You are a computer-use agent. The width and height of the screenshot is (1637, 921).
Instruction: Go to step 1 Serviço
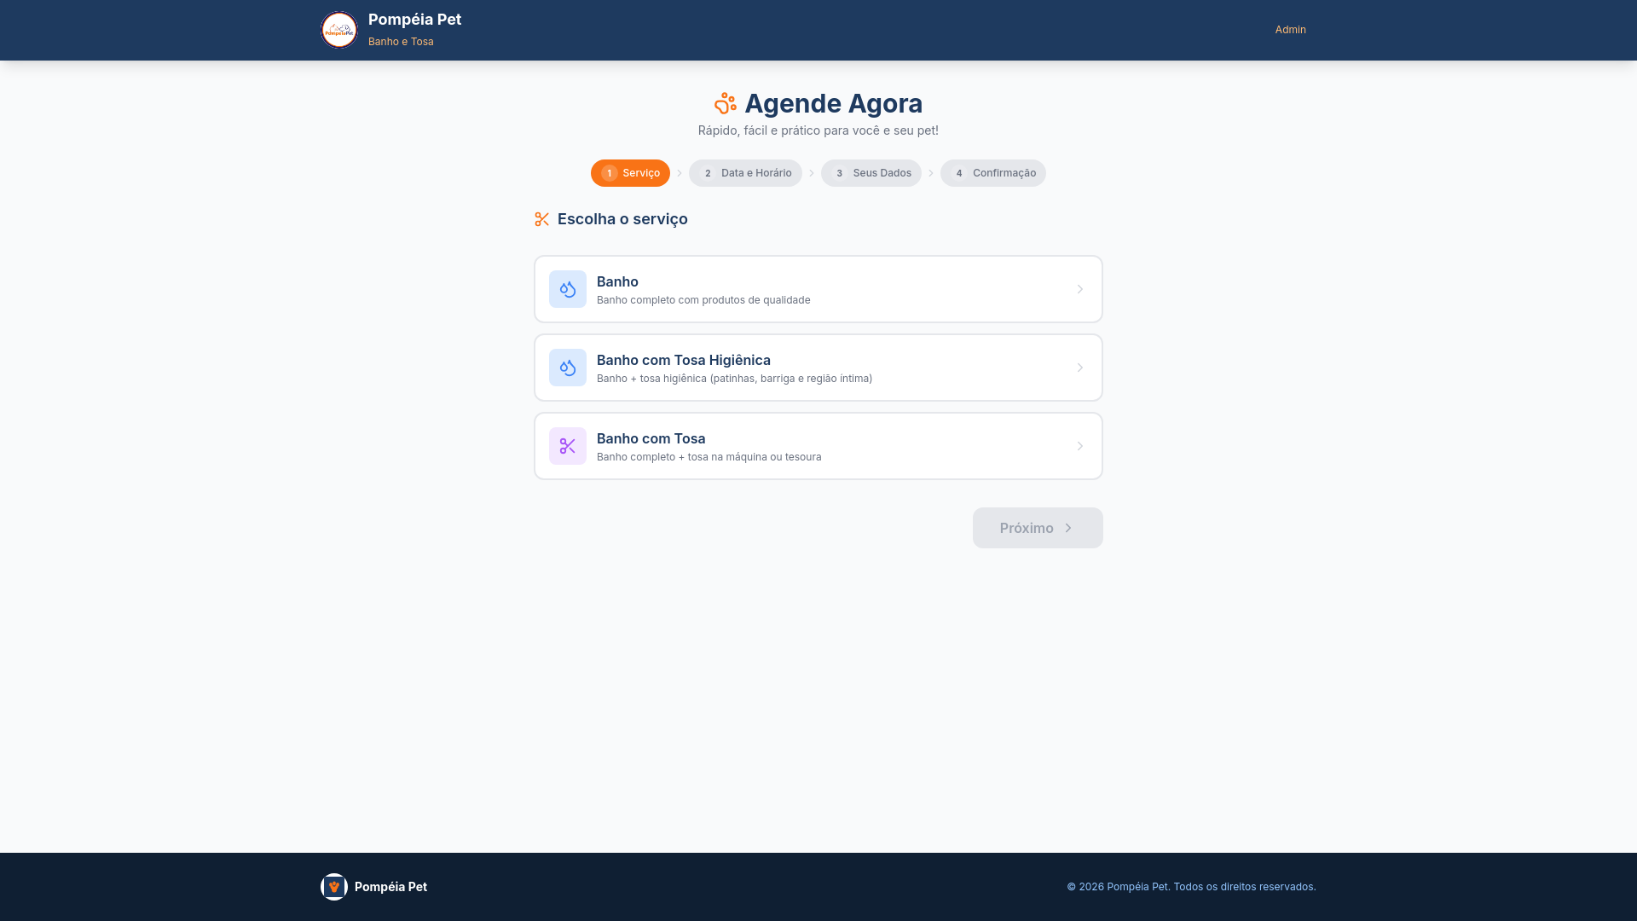[630, 173]
